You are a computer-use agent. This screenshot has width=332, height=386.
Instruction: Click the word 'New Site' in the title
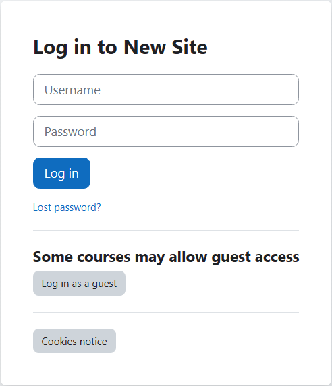click(x=165, y=46)
